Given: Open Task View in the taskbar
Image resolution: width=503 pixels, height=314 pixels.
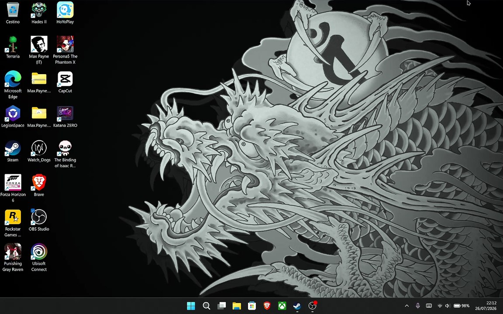Looking at the screenshot, I should click(x=221, y=306).
